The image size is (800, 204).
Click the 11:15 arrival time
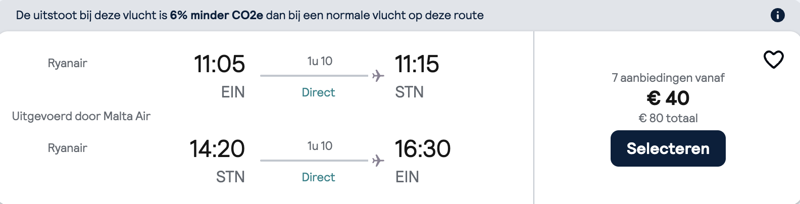tap(417, 64)
